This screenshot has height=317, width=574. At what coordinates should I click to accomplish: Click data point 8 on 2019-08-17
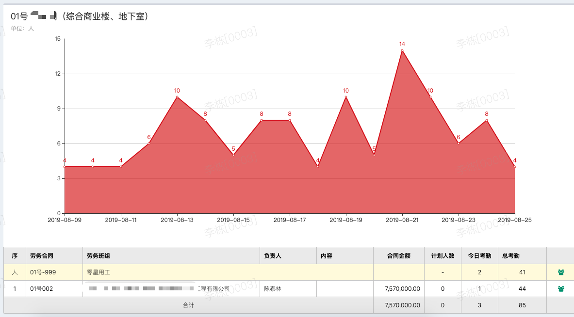290,120
